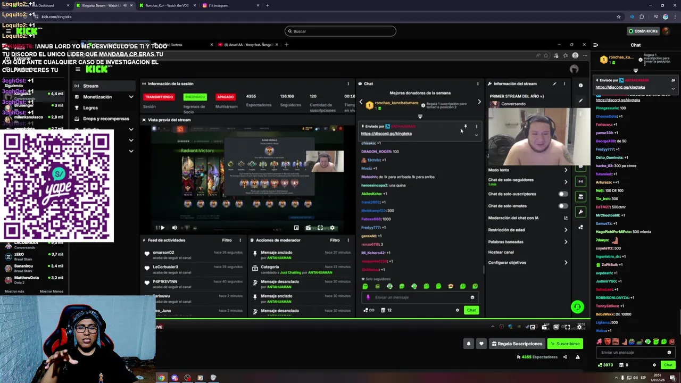Edit stream info with the pencil icon
Screen dimensions: 681x383
[554, 84]
